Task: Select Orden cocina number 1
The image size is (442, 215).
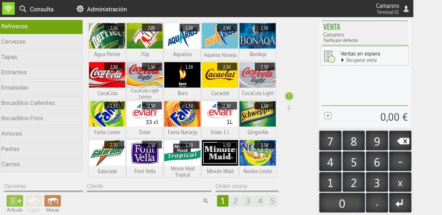Action: 223,201
